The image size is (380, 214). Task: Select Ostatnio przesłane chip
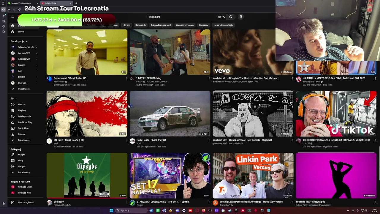click(185, 25)
